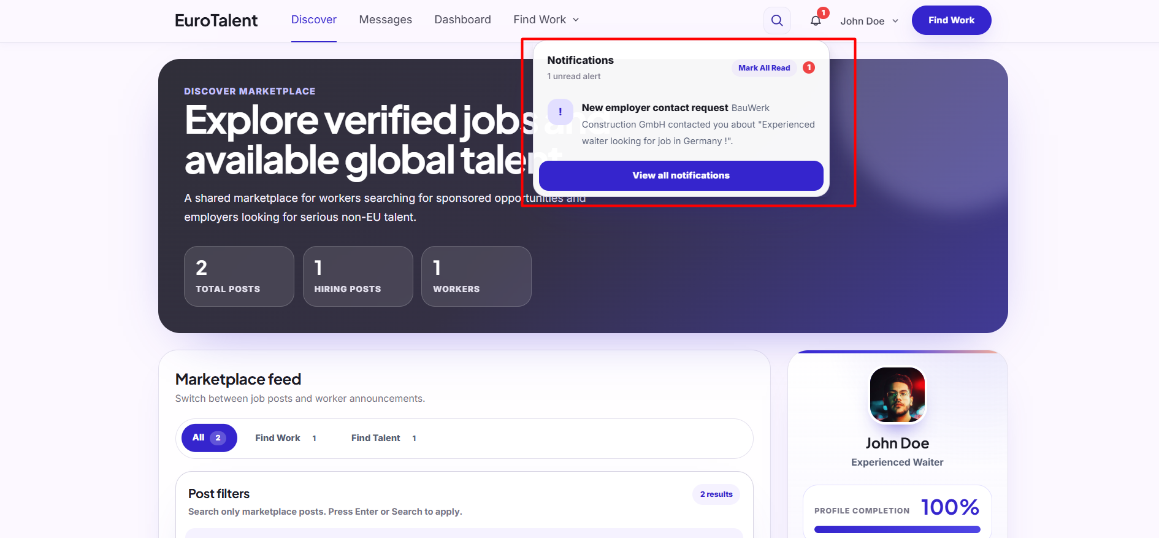Open the John Doe account menu
The image size is (1159, 538).
(x=870, y=21)
